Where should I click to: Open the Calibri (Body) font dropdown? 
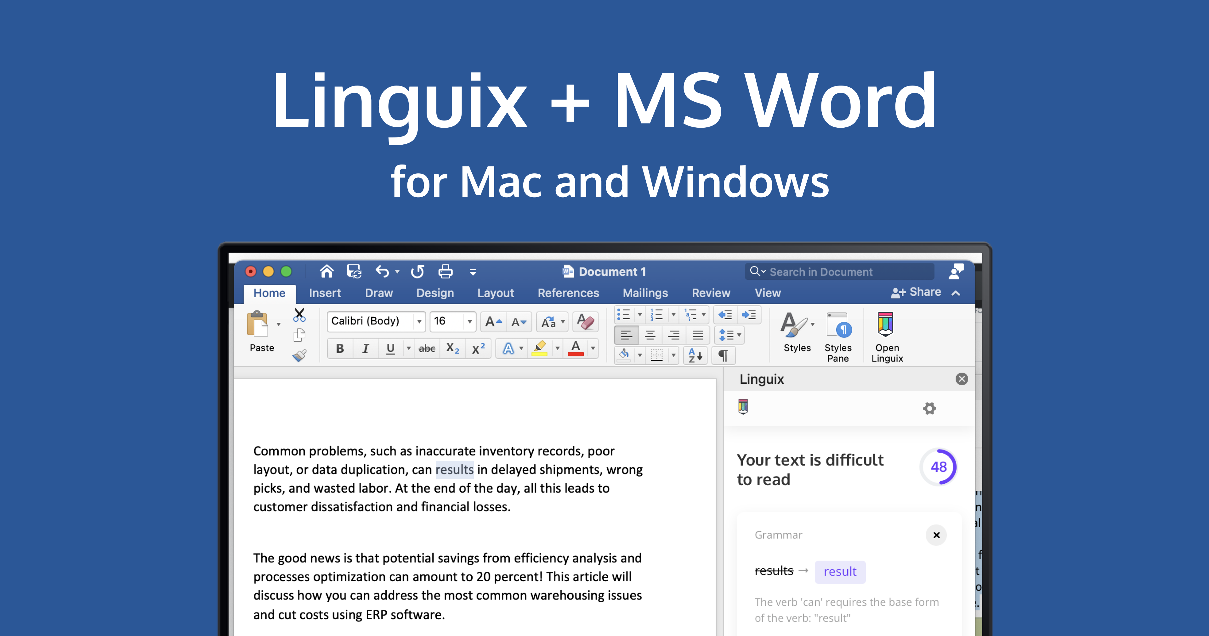click(x=419, y=322)
